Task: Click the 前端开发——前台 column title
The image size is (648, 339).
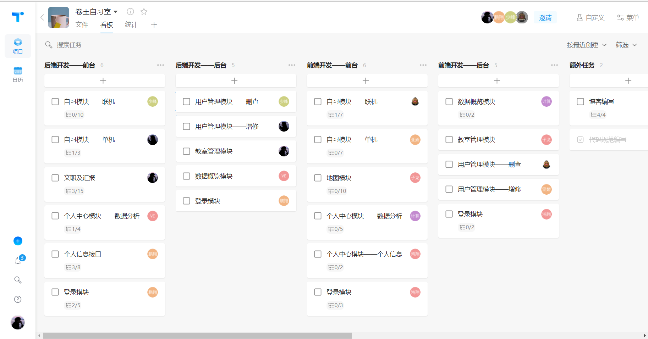Action: coord(332,65)
